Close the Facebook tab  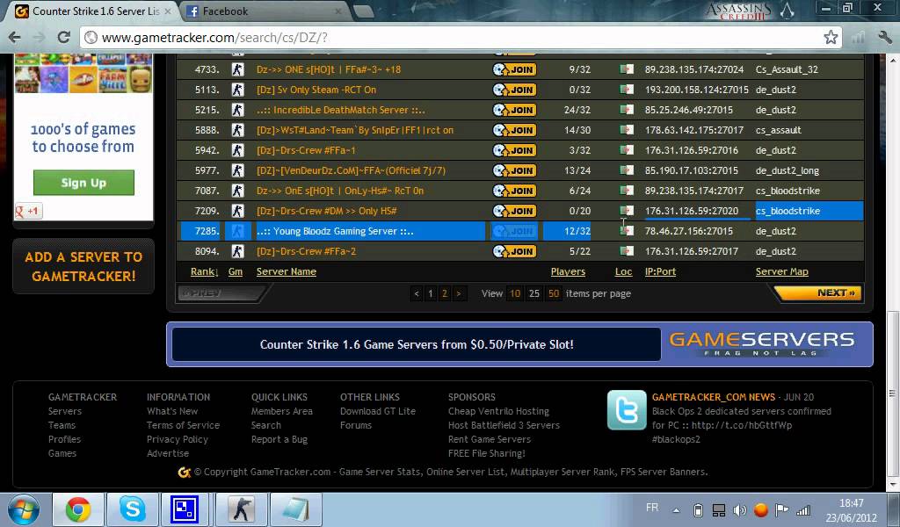tap(338, 11)
